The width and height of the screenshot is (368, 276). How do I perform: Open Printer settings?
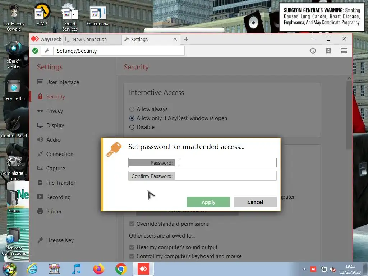[x=50, y=211]
